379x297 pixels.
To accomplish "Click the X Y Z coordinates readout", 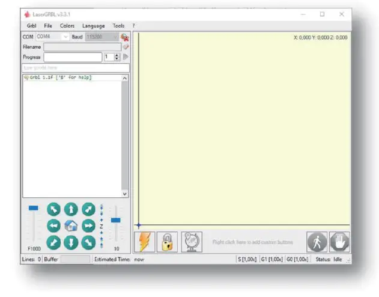I will click(x=321, y=37).
